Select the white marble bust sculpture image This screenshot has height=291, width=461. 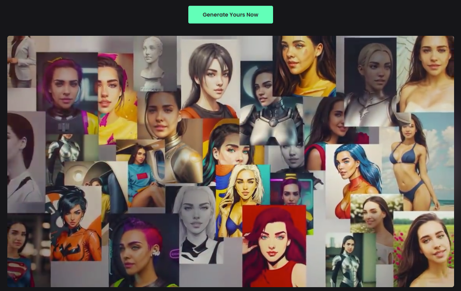[155, 64]
